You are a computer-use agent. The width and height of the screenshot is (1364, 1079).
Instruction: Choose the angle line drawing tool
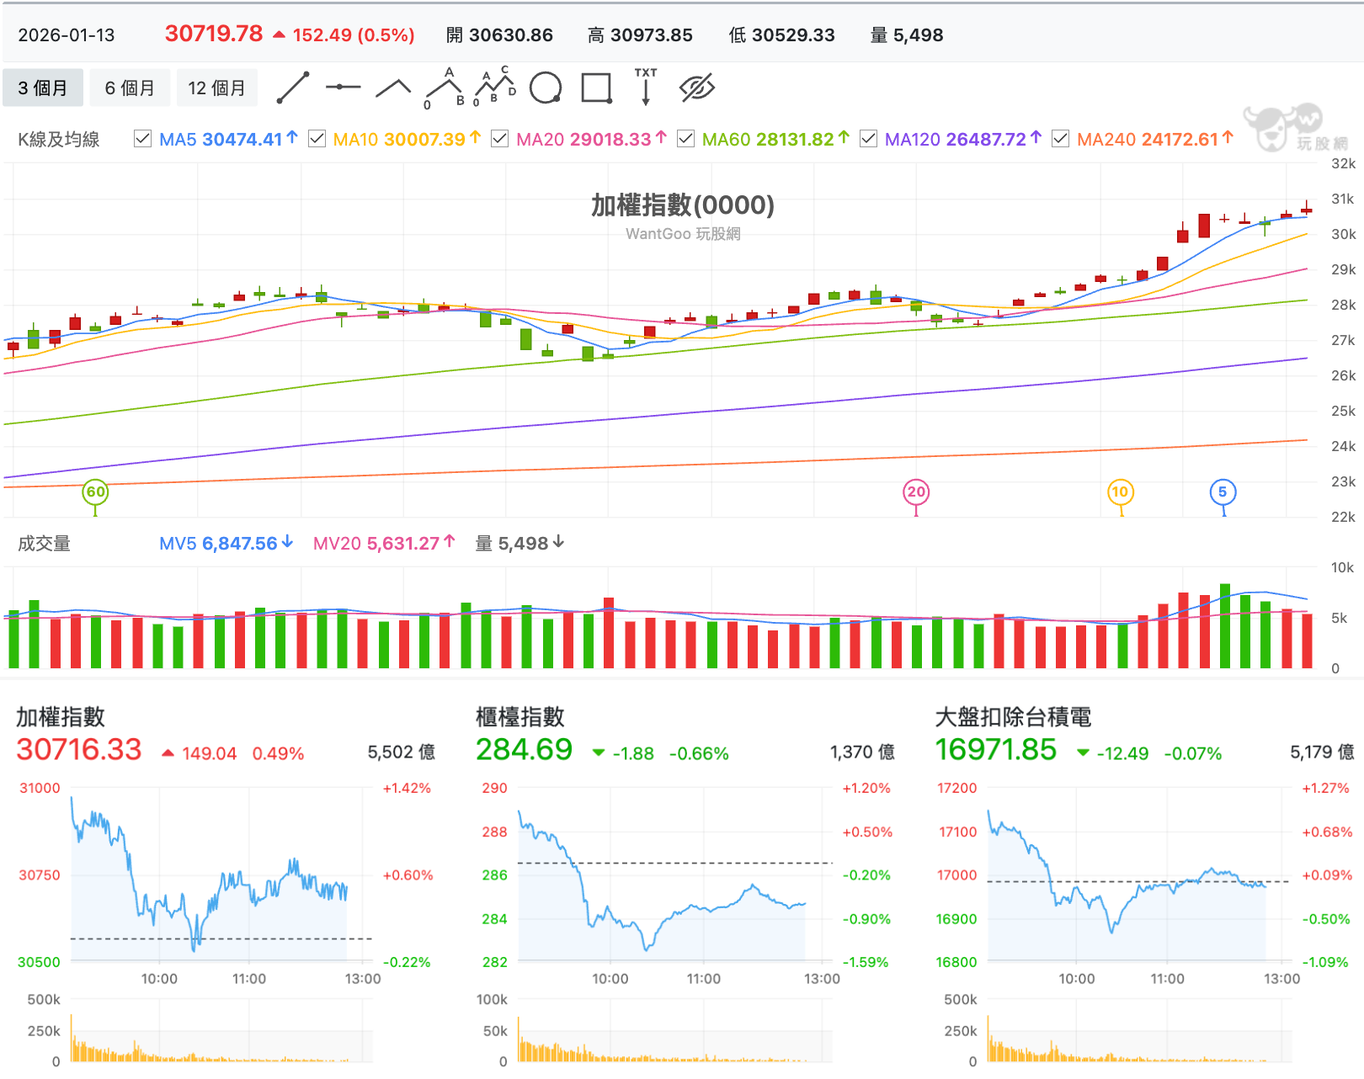pyautogui.click(x=393, y=88)
